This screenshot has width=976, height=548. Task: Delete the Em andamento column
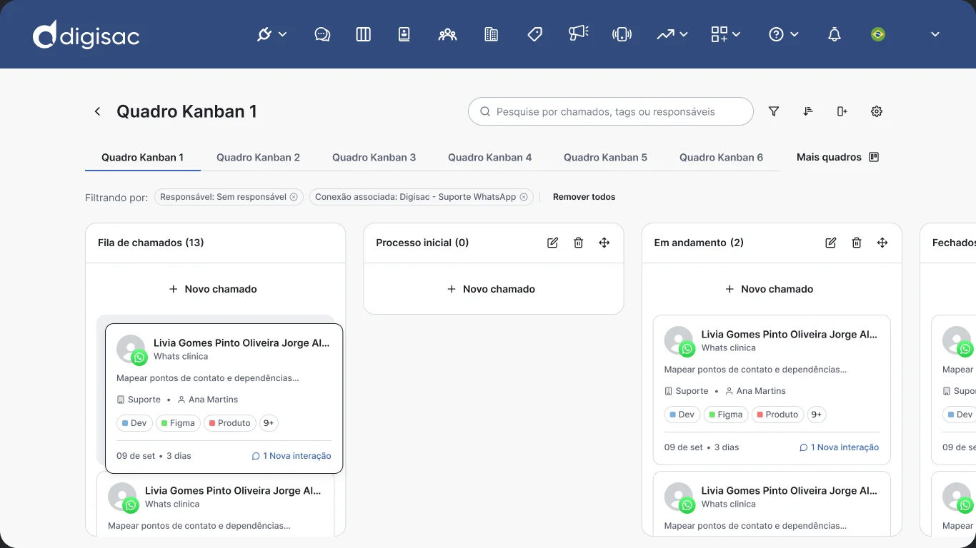[x=857, y=243]
